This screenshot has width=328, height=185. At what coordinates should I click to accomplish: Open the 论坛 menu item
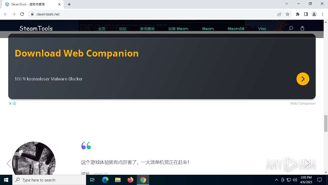pos(123,29)
